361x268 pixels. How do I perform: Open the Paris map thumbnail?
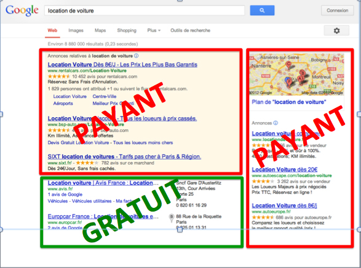[296, 74]
